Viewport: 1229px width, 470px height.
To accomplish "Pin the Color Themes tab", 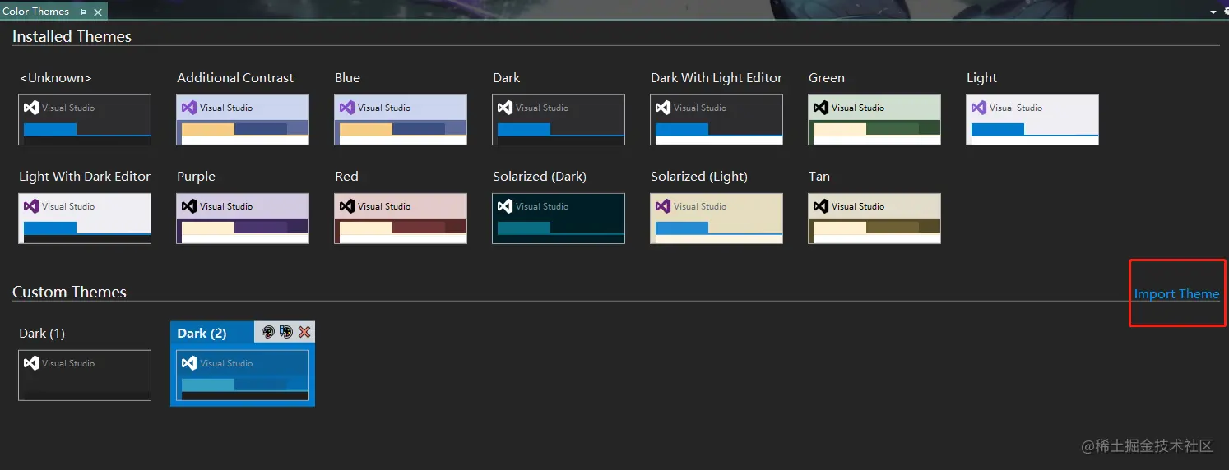I will (83, 12).
